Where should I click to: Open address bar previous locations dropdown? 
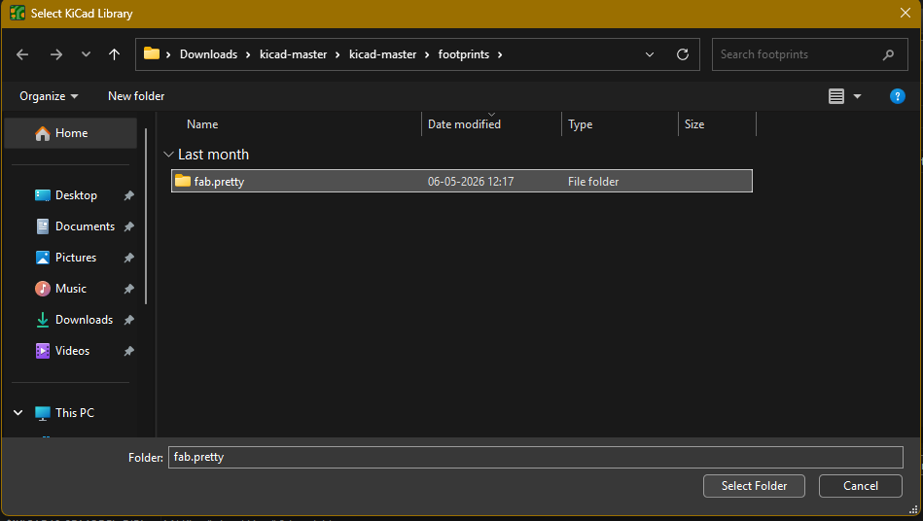650,54
